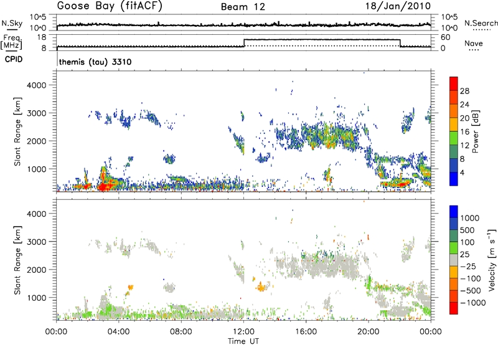Click the 'CPID' label
This screenshot has height=345, width=498.
coord(14,59)
